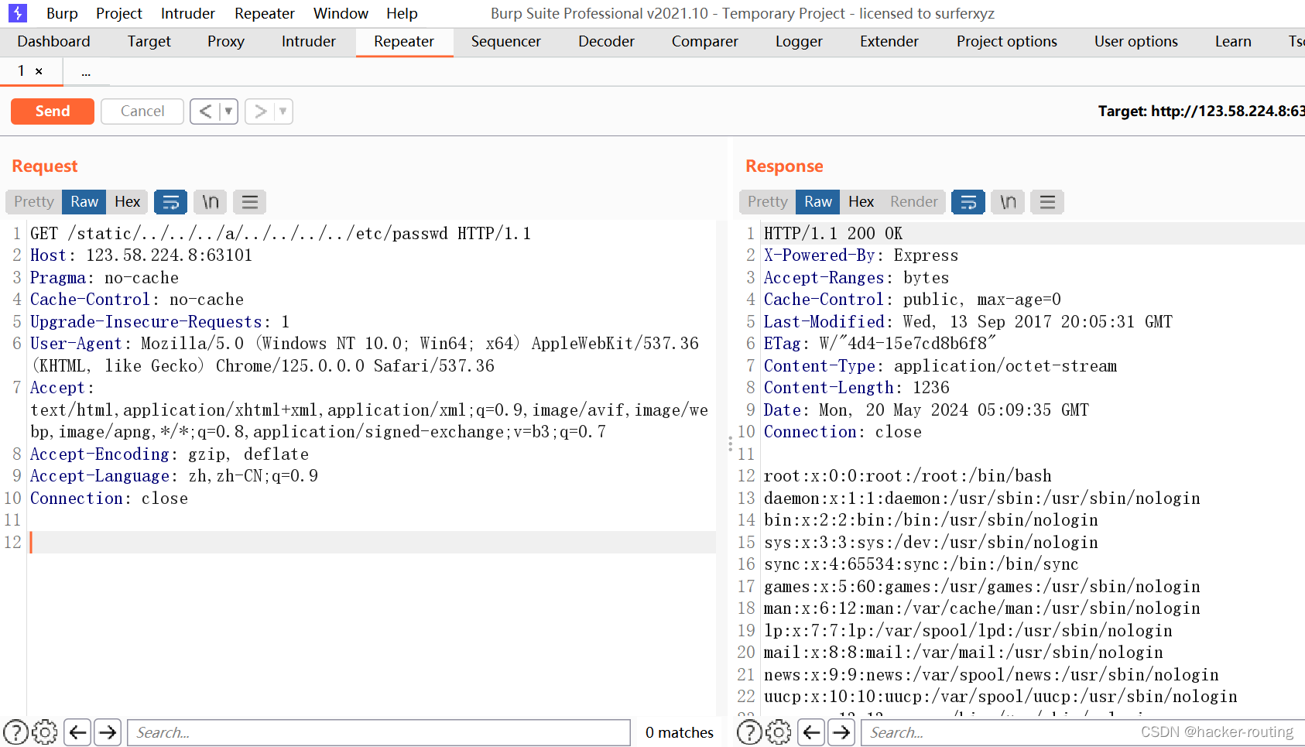
Task: Open the forward-in-history dropdown arrow
Action: pyautogui.click(x=281, y=111)
